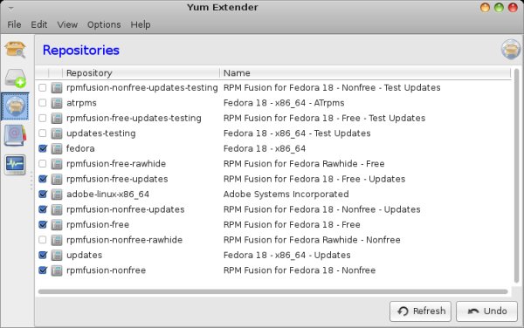
Task: Click the repo icon beside adobe-linux-x86_64
Action: click(57, 195)
